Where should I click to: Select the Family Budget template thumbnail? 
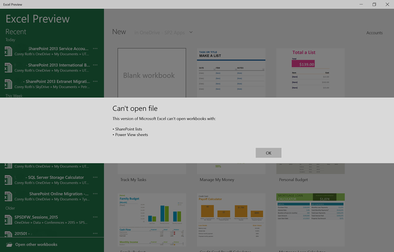coord(152,220)
